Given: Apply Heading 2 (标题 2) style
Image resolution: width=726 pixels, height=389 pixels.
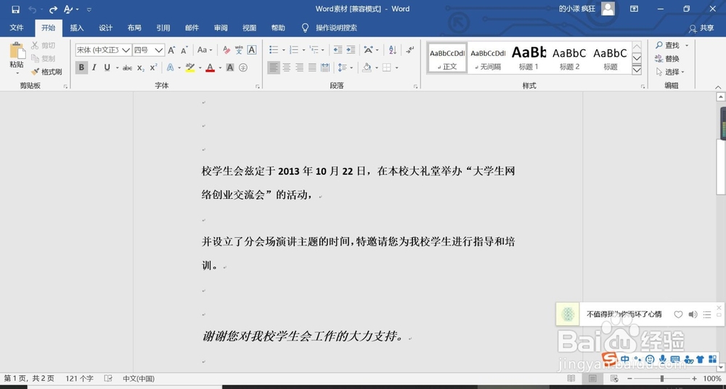Looking at the screenshot, I should click(569, 57).
